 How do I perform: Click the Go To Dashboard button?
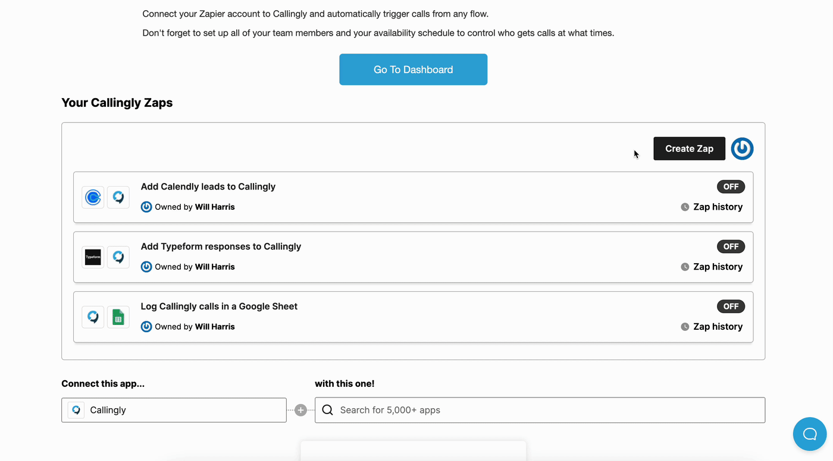413,70
